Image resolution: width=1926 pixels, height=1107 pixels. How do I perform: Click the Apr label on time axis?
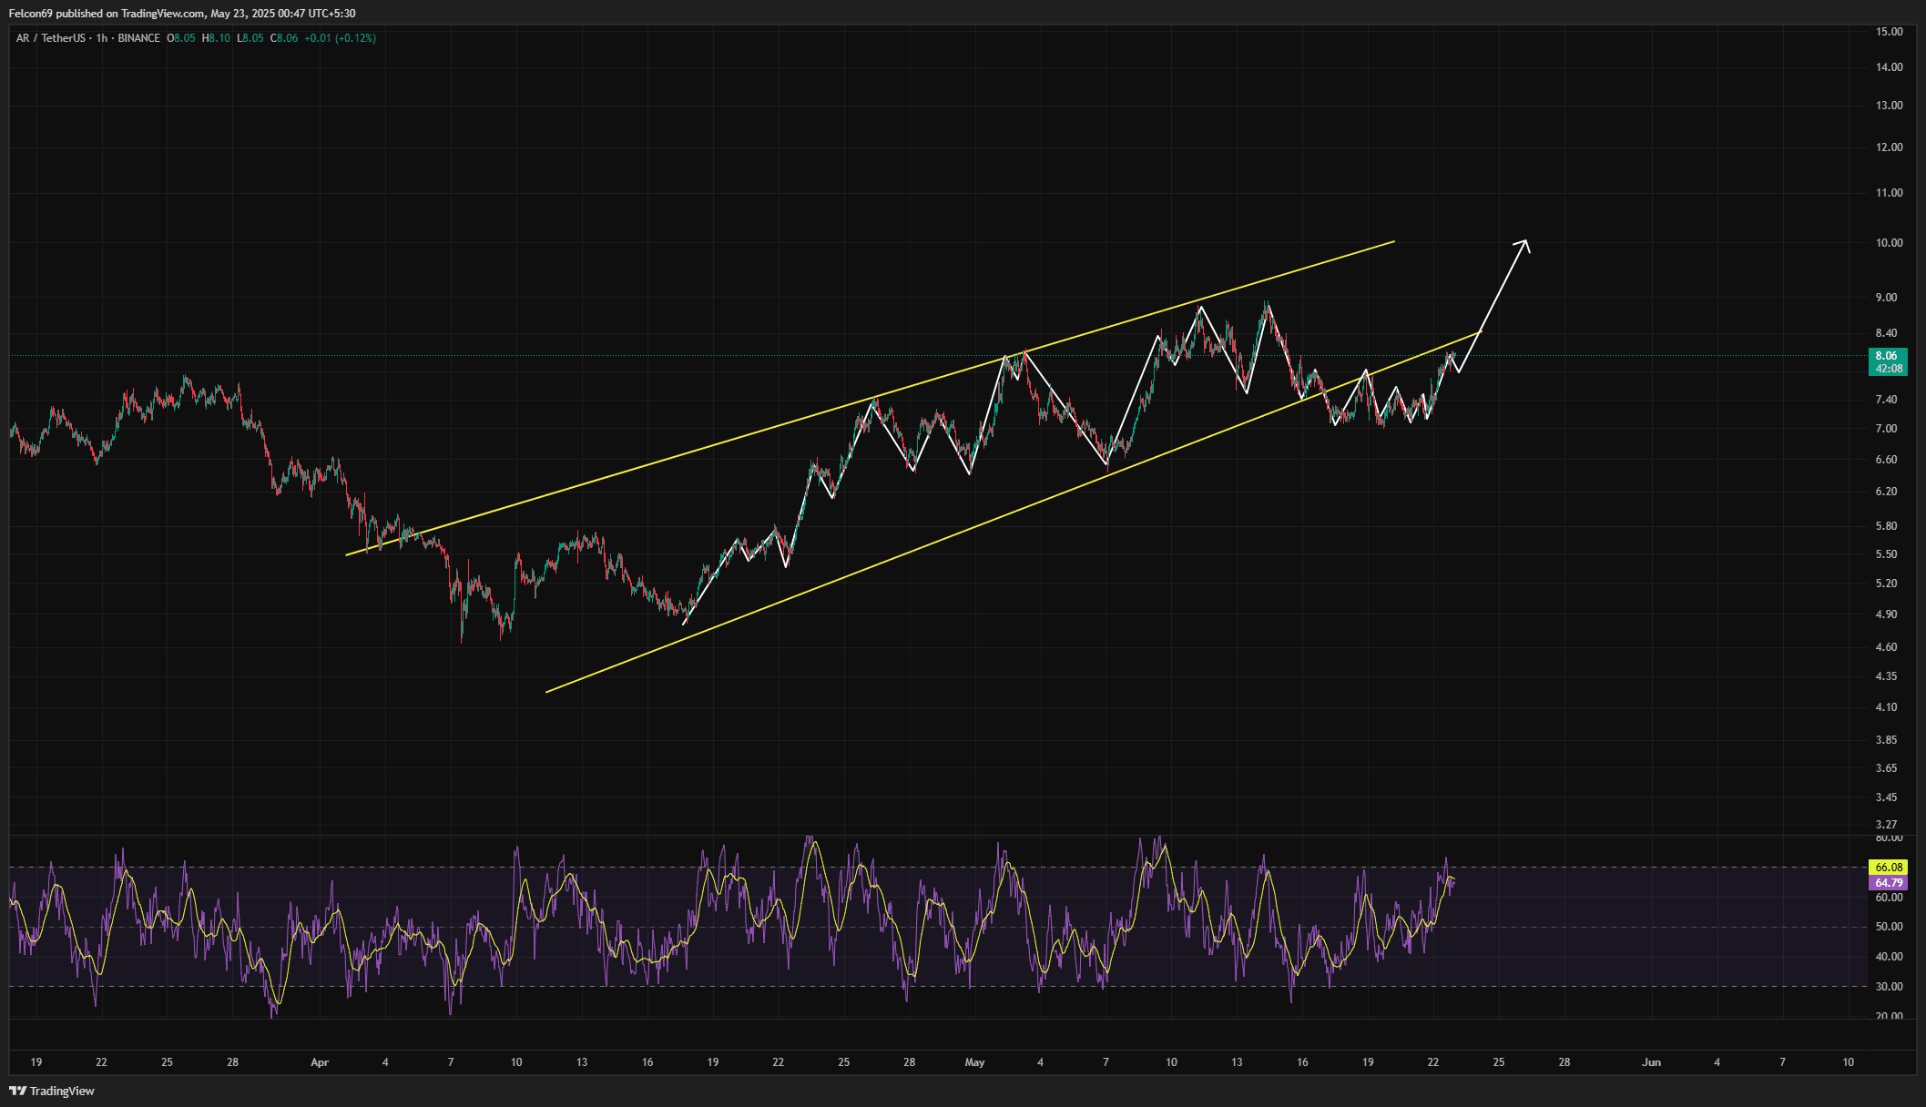click(x=320, y=1062)
